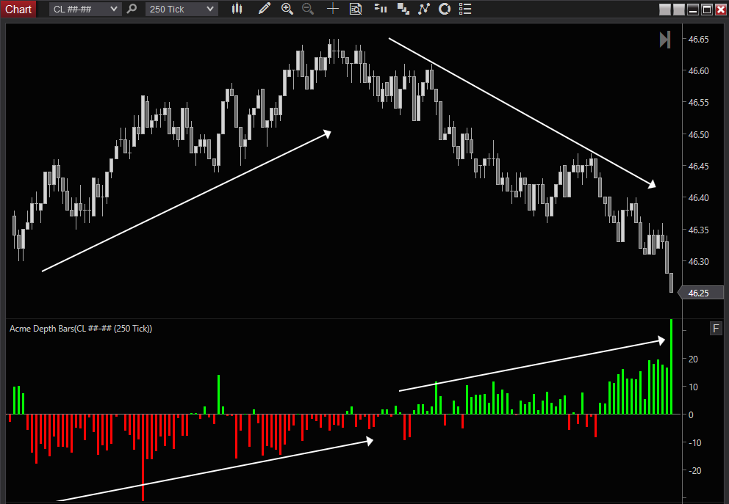
Task: Open the data series stacked squares icon
Action: (403, 9)
